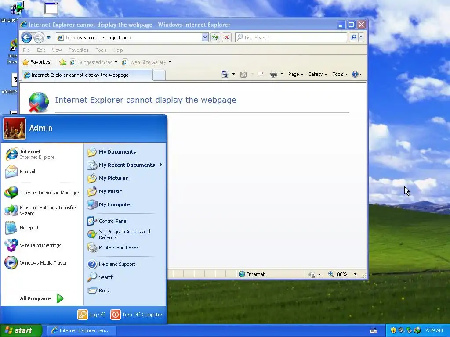The width and height of the screenshot is (450, 337).
Task: Click the security shield tray icon
Action: (x=393, y=330)
